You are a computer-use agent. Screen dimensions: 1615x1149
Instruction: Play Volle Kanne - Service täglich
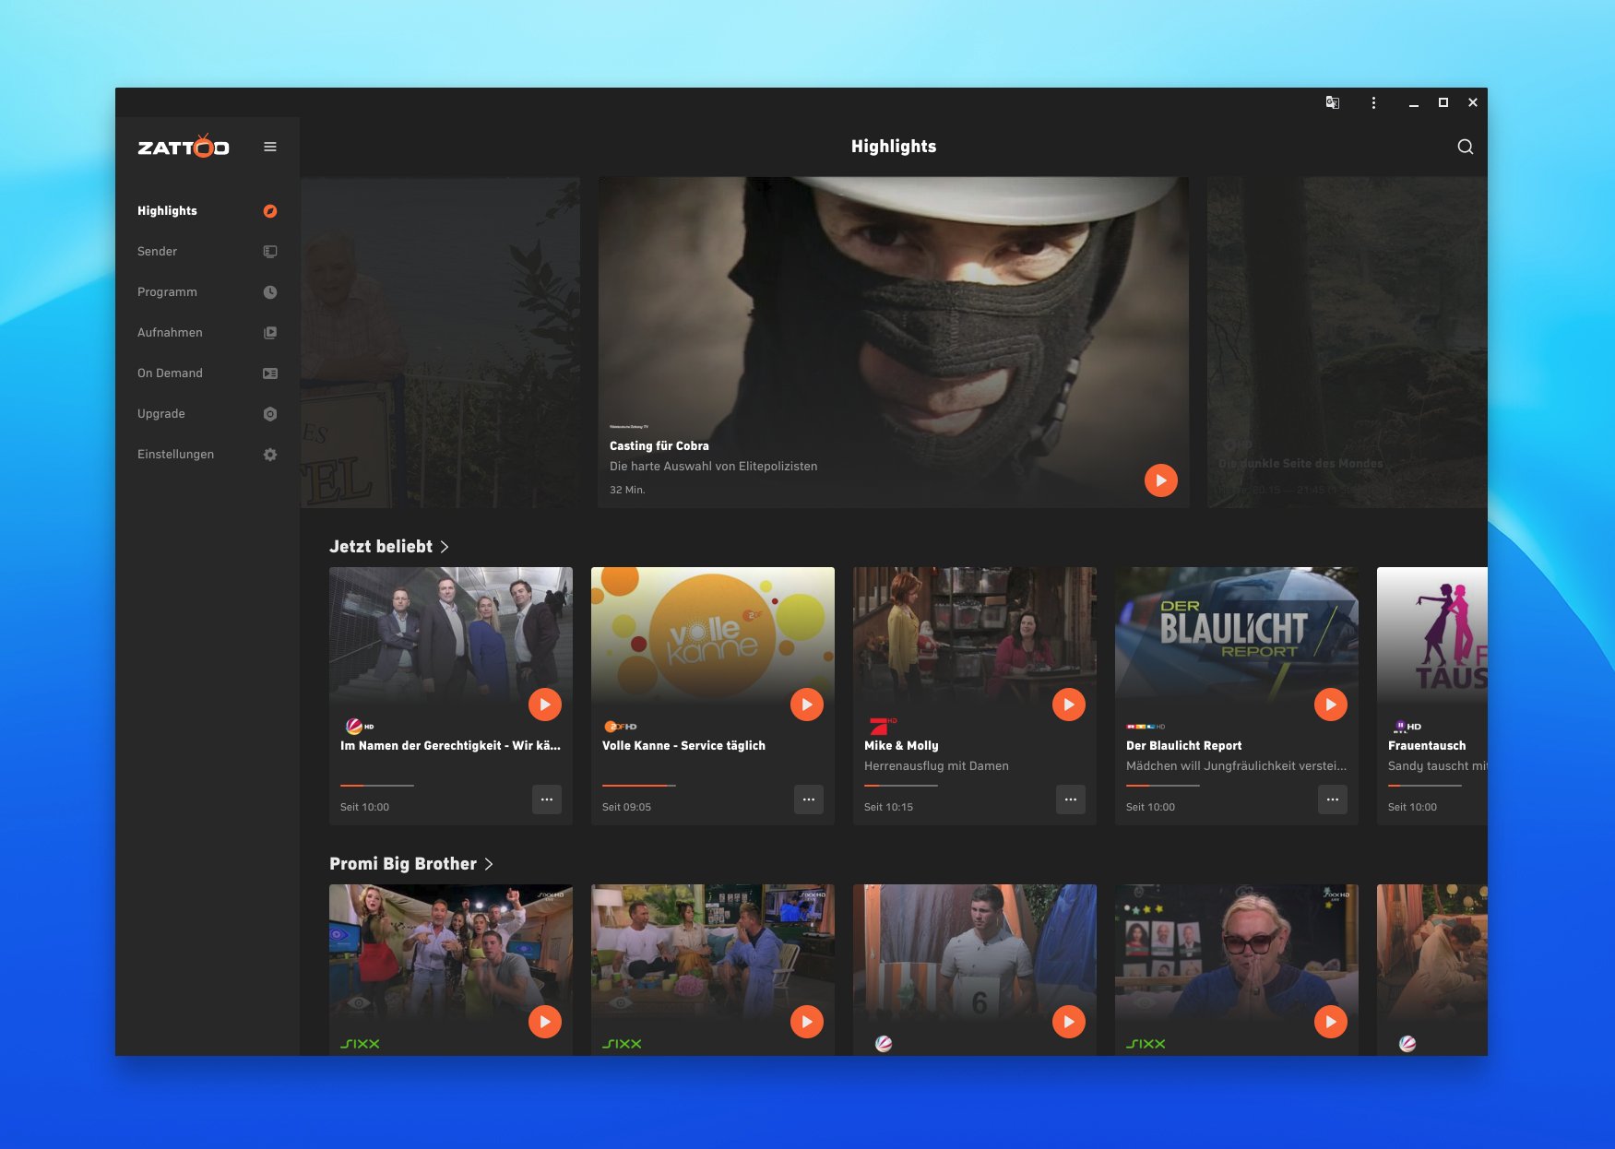click(807, 705)
